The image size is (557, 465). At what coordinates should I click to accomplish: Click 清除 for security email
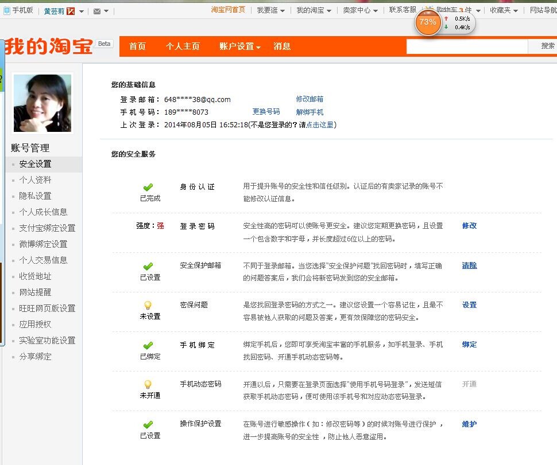(x=469, y=265)
